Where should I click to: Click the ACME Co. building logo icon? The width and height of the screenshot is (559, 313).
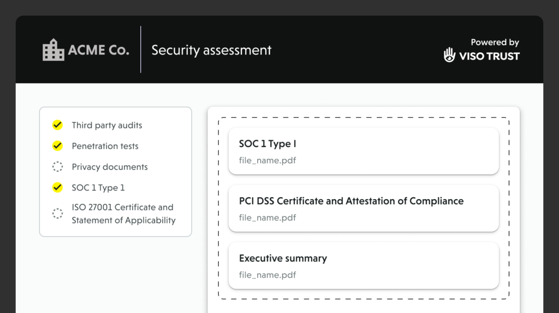[53, 50]
